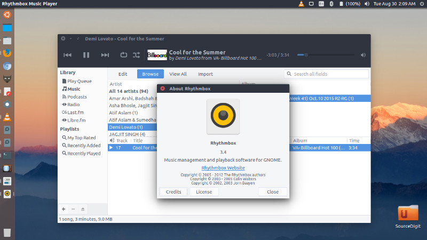
Task: Click the Search all fields box
Action: click(326, 74)
